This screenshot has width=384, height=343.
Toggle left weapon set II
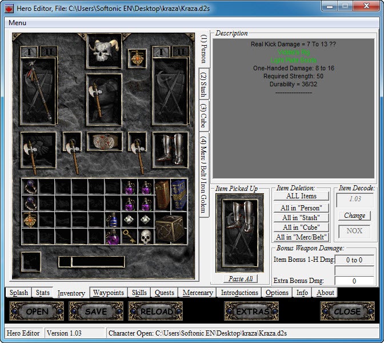tap(49, 51)
